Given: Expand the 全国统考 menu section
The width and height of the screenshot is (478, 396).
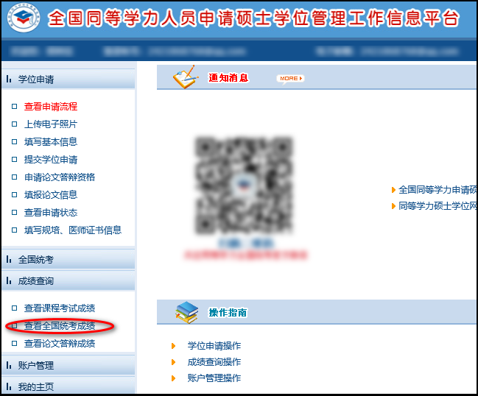Looking at the screenshot, I should click(x=68, y=260).
